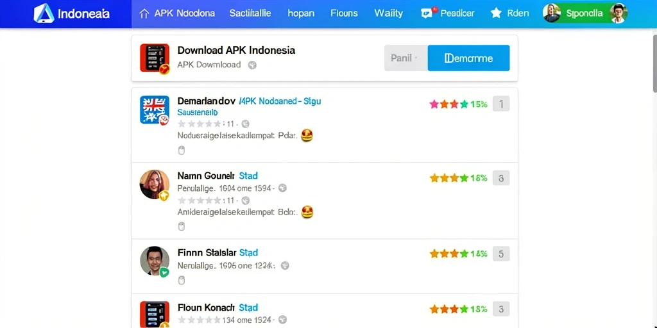Click small clipboard icon under Demarlandov entry
This screenshot has height=328, width=657.
[182, 150]
